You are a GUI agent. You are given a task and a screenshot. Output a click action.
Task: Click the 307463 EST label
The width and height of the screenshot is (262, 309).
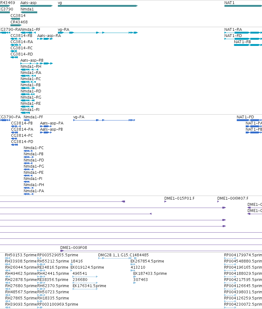[140, 280]
